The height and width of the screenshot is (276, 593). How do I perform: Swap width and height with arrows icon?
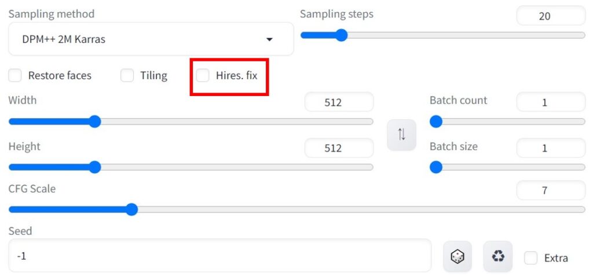[401, 135]
